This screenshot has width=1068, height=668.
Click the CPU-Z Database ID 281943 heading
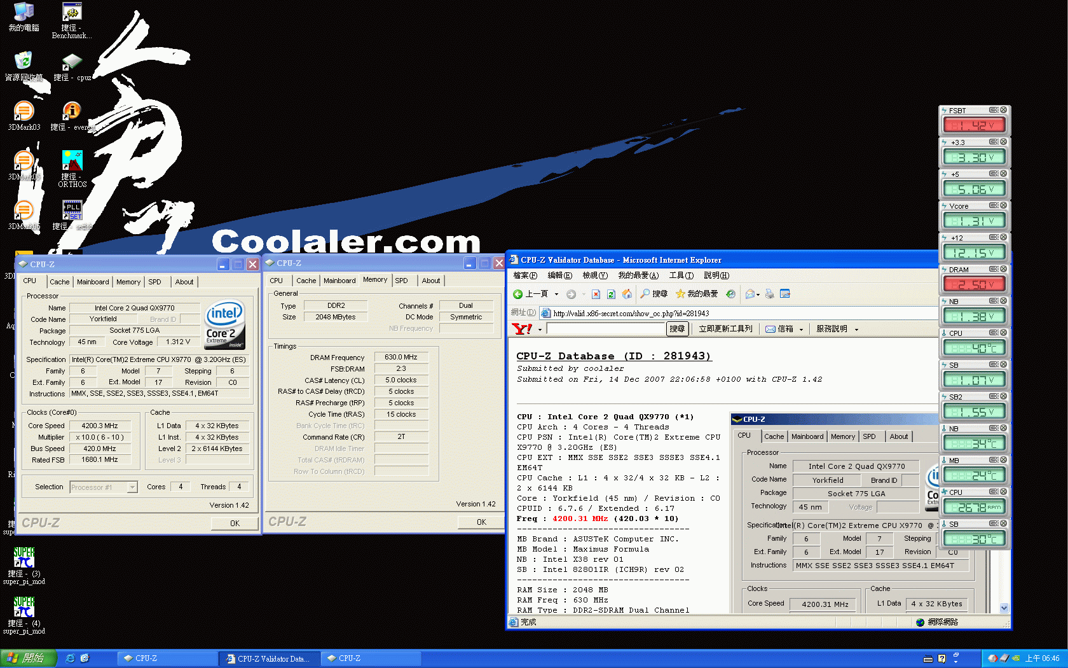coord(613,356)
